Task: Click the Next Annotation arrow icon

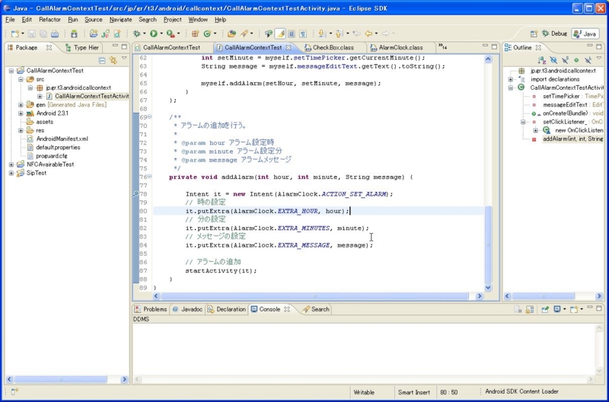Action: [322, 33]
